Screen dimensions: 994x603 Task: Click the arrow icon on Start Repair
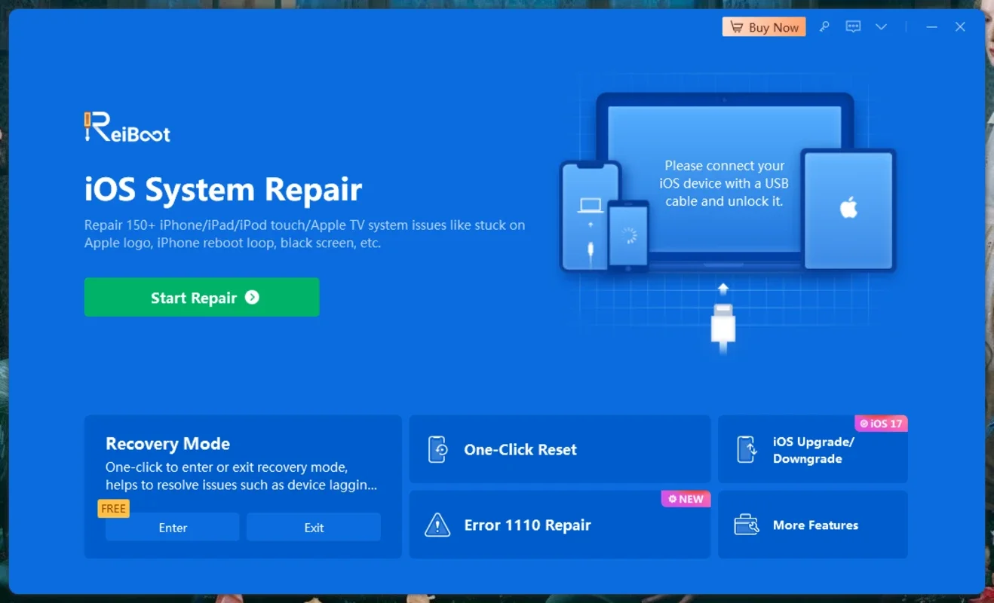coord(252,297)
